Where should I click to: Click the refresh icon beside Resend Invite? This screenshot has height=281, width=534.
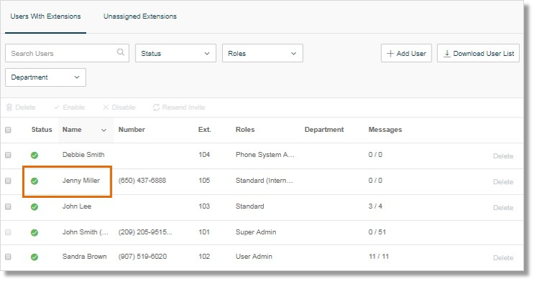pos(156,108)
